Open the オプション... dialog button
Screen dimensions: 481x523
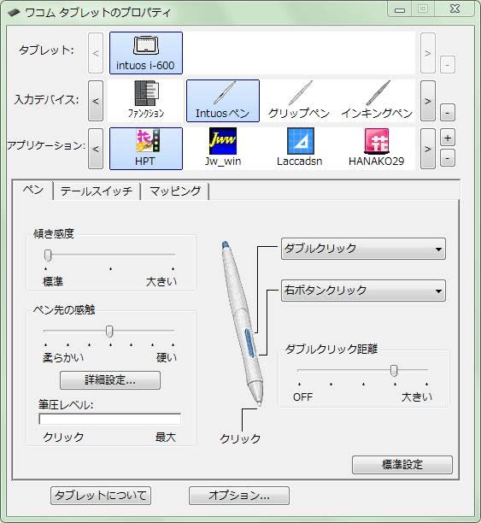pos(239,496)
